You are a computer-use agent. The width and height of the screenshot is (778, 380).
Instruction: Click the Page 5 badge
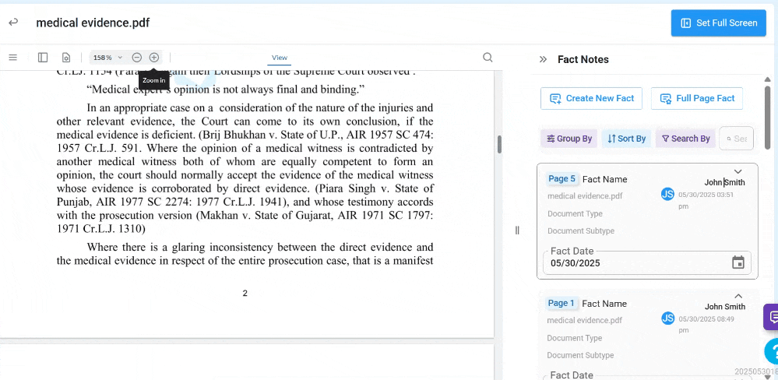[561, 178]
